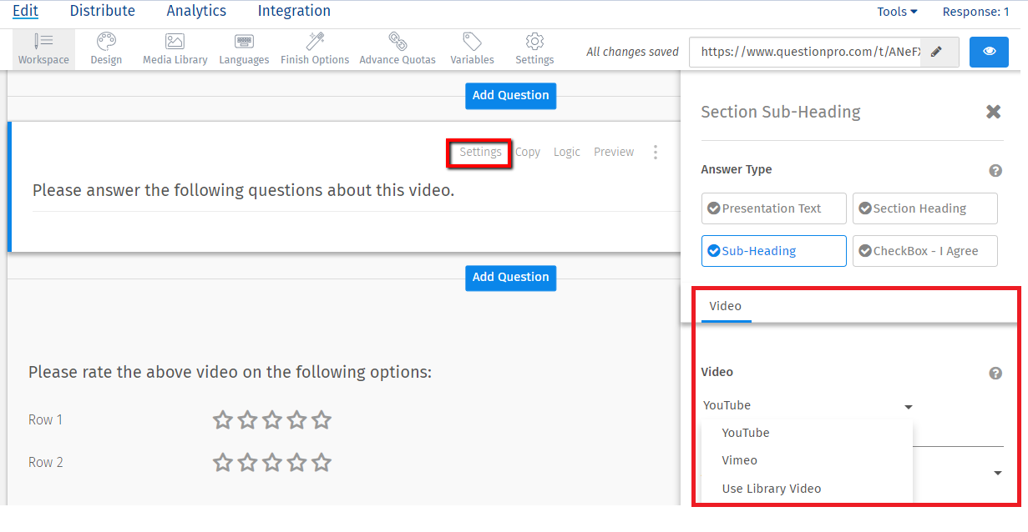Open Advance Quotas settings
This screenshot has height=532, width=1028.
[x=398, y=48]
